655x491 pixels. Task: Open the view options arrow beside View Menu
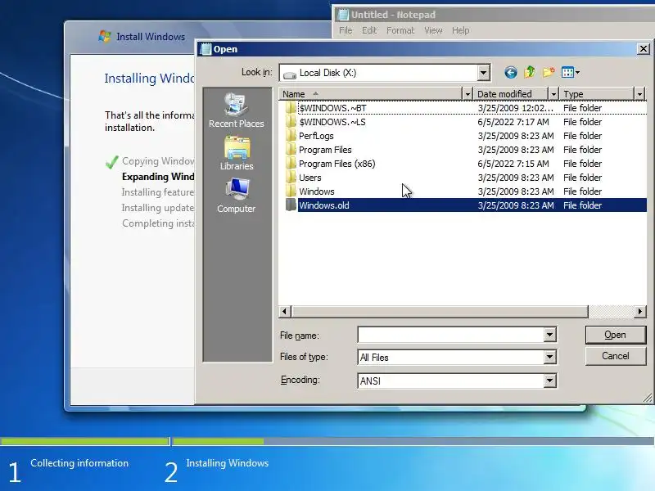[x=577, y=72]
